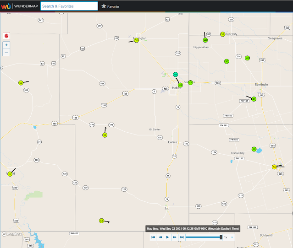This screenshot has height=248, width=293.
Task: Step ahead with the fast-forward control
Action: 175,237
